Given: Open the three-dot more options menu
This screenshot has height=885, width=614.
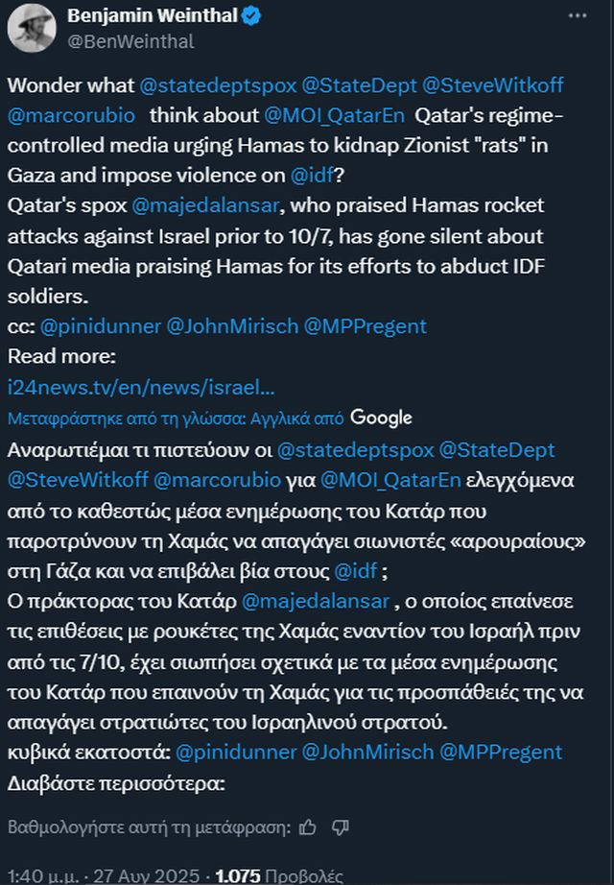Looking at the screenshot, I should point(577,16).
